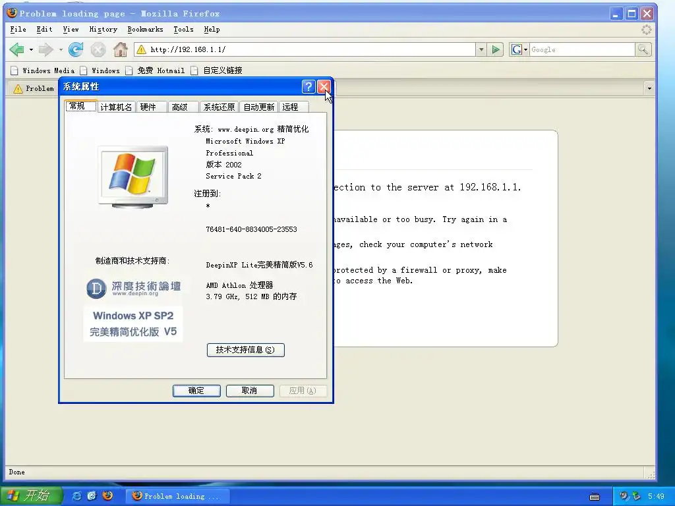Switch to the 硬件 tab
675x506 pixels.
[x=152, y=107]
